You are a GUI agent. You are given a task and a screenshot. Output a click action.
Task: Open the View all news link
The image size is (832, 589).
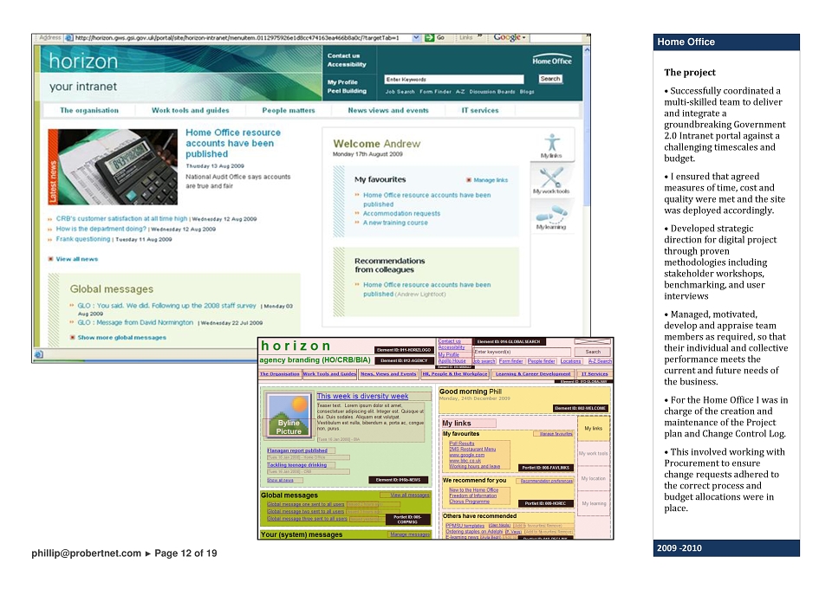77,259
